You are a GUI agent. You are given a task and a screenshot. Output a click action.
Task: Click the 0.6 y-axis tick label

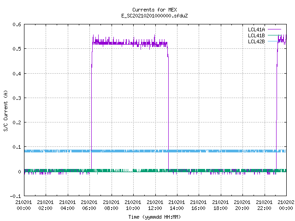click(17, 24)
